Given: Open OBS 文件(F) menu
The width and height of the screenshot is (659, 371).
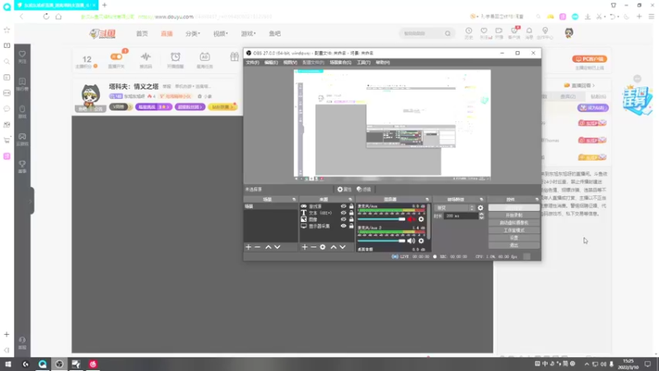Looking at the screenshot, I should [252, 63].
